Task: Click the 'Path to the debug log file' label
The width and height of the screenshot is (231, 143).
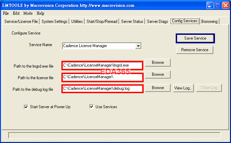Action: (x=33, y=89)
